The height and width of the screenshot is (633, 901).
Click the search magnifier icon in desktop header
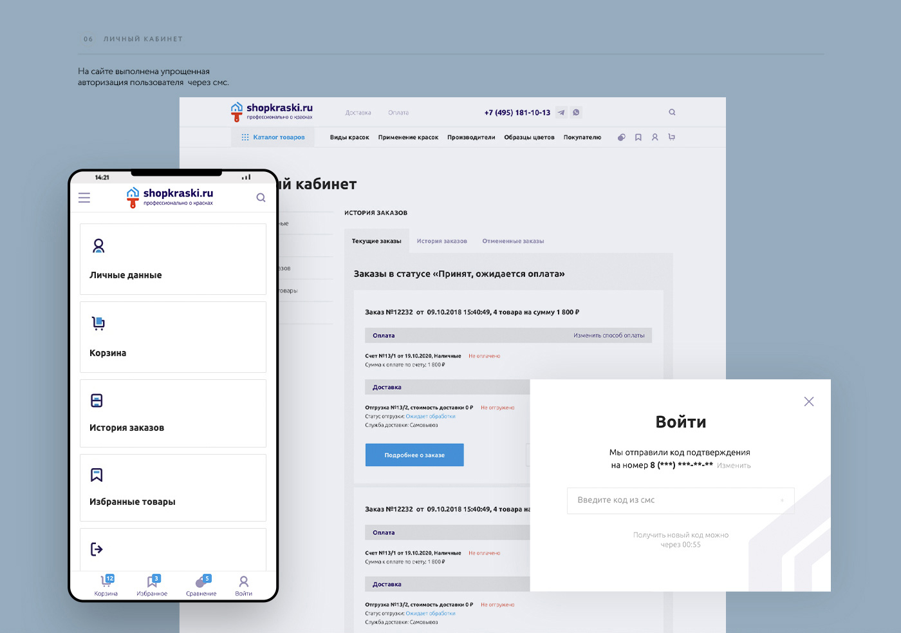672,112
